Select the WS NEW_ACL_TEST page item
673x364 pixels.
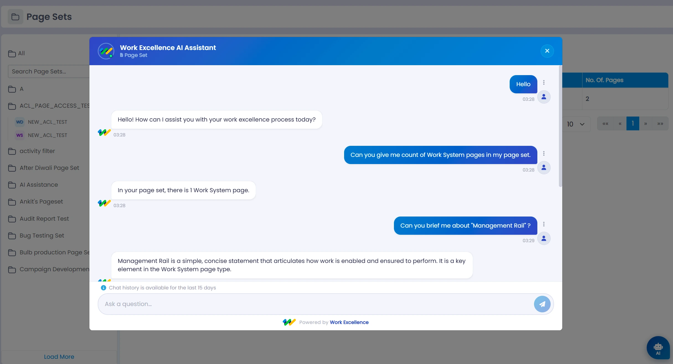click(x=47, y=135)
